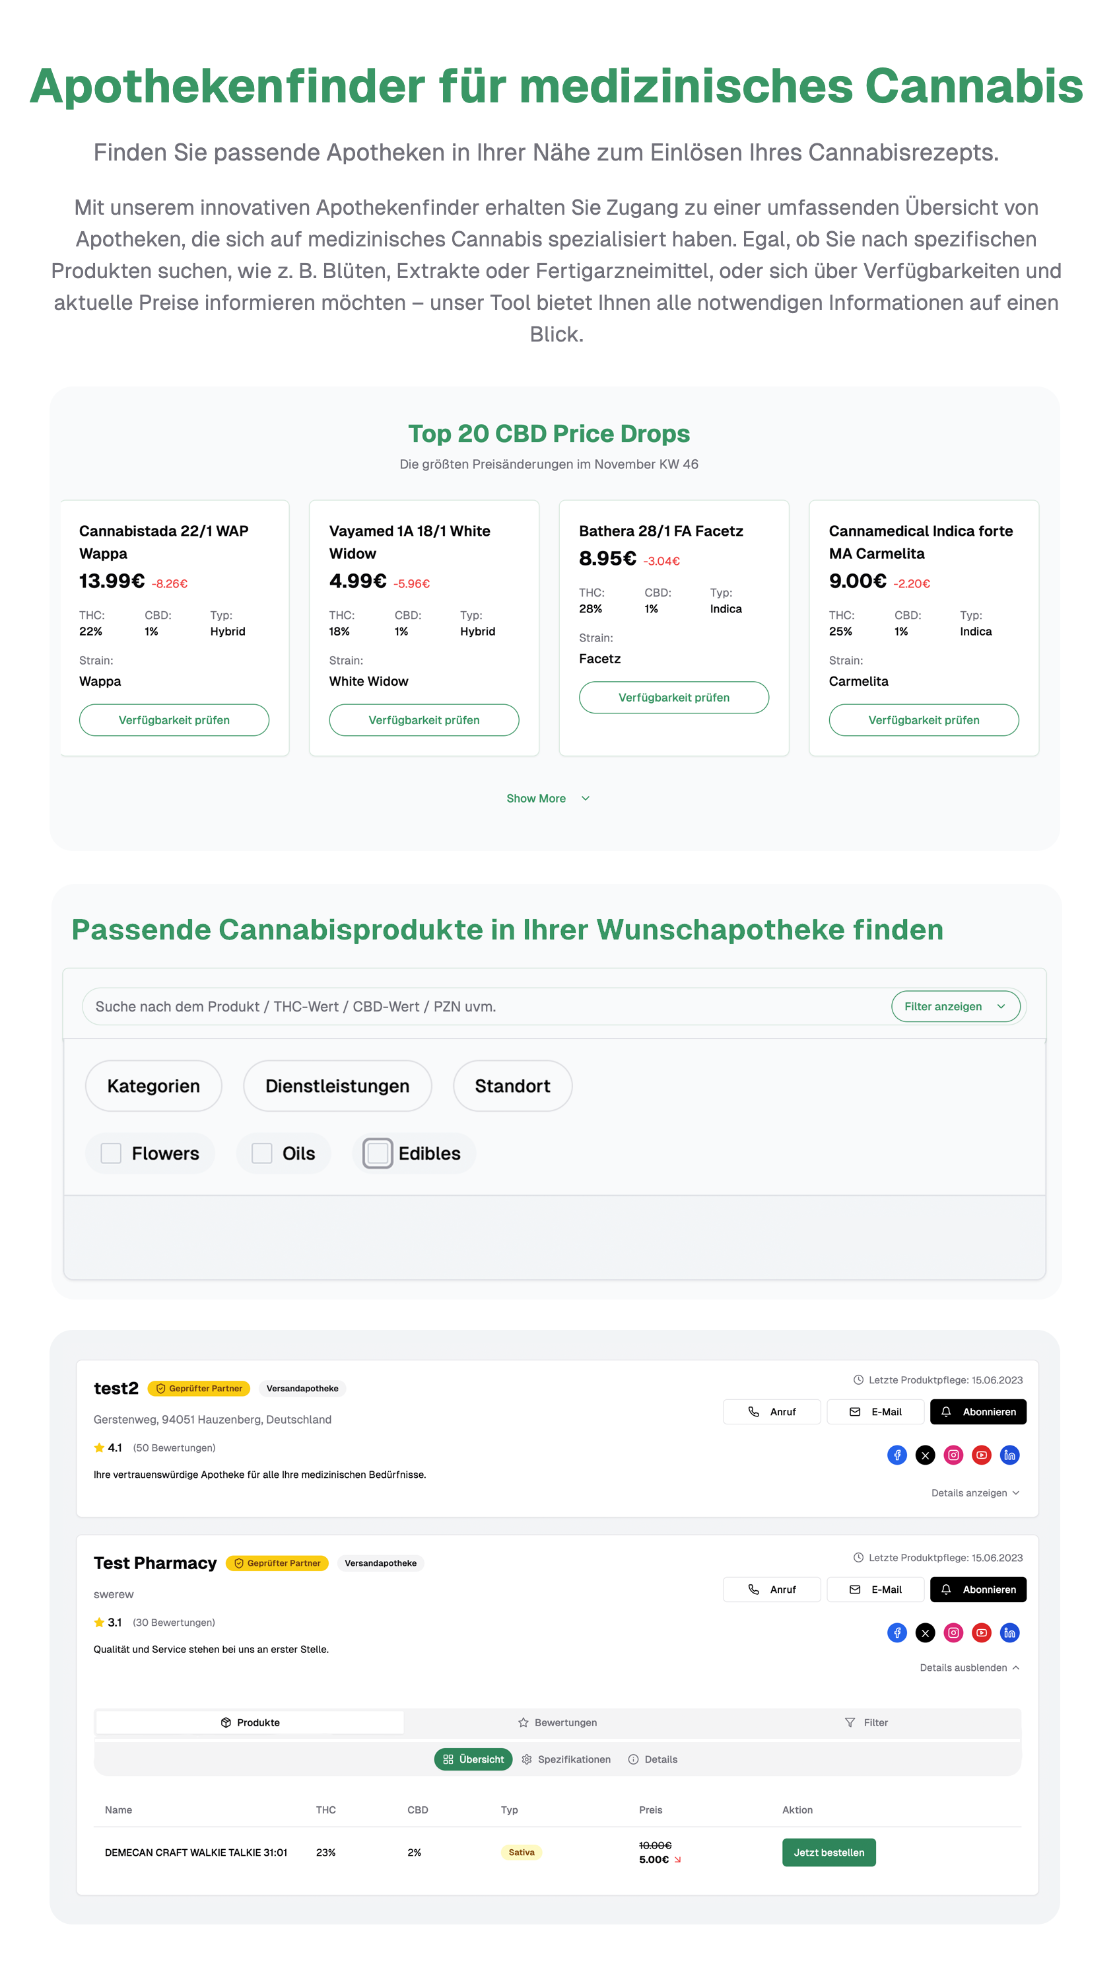Open test2 pharmacy's YouTube icon
Image resolution: width=1117 pixels, height=1978 pixels.
[x=982, y=1455]
